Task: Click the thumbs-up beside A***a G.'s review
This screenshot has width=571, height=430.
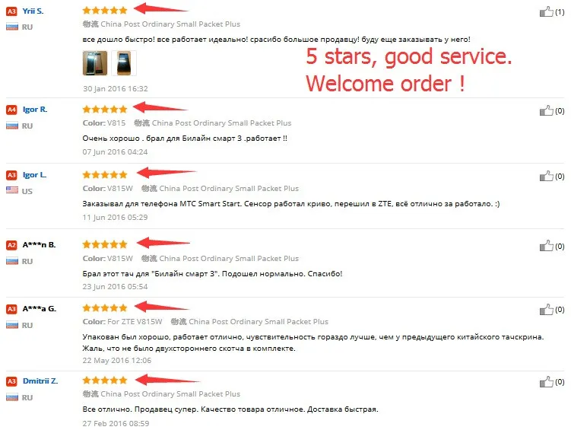Action: [x=546, y=310]
